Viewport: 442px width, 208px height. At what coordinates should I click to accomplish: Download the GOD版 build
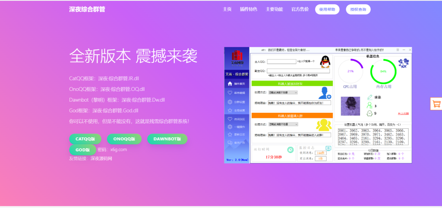82,150
